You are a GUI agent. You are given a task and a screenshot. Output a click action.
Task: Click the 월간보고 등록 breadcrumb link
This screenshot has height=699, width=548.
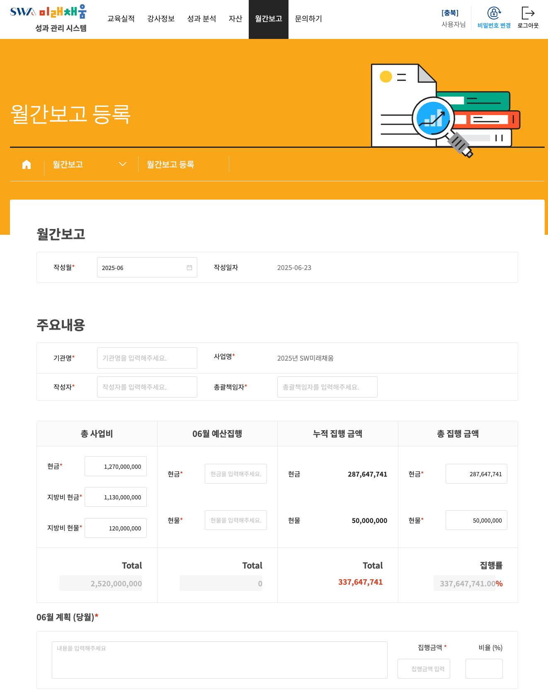(x=170, y=164)
